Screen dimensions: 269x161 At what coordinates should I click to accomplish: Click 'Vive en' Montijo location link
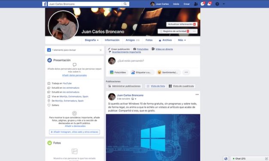[x=74, y=96]
